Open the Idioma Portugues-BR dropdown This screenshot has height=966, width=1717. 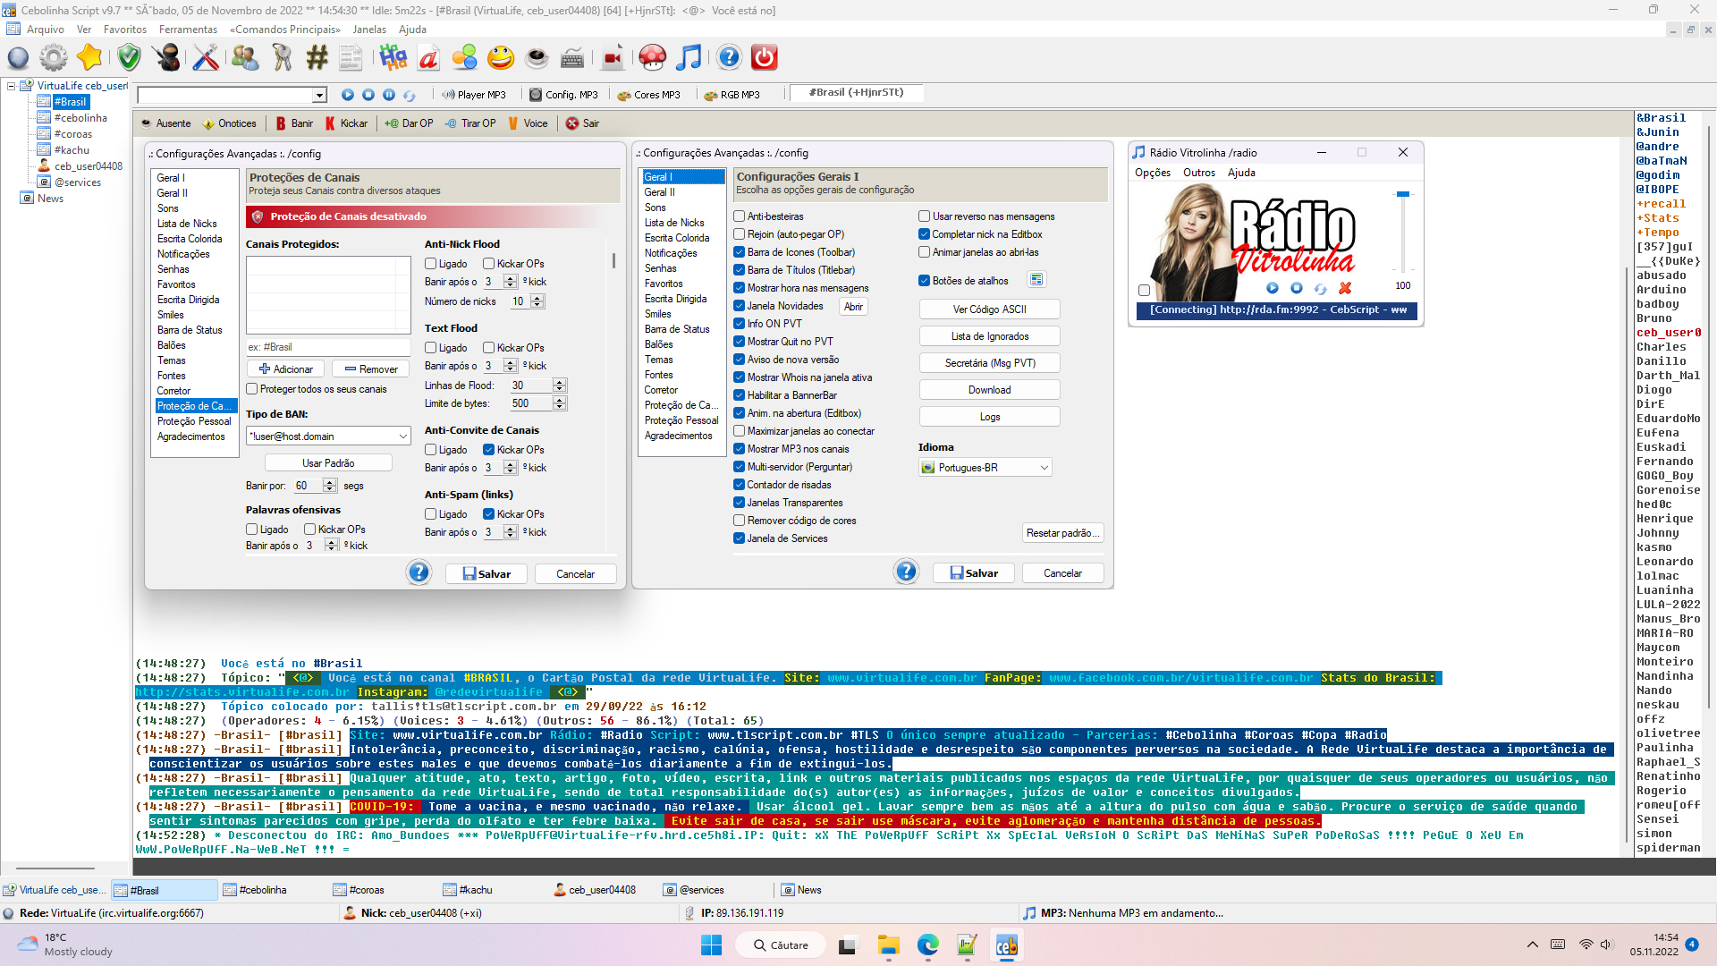point(985,468)
